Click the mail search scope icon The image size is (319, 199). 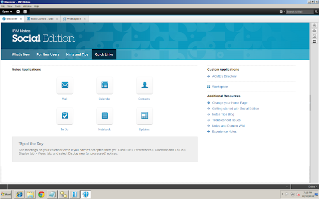tap(281, 12)
